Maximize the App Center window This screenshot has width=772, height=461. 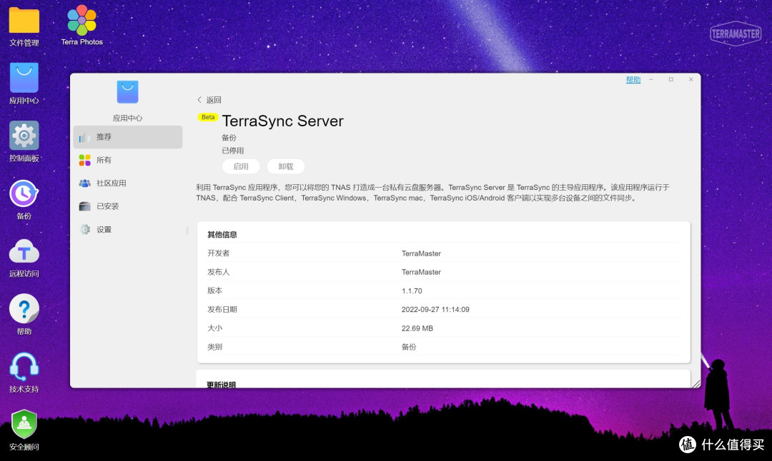pyautogui.click(x=670, y=79)
